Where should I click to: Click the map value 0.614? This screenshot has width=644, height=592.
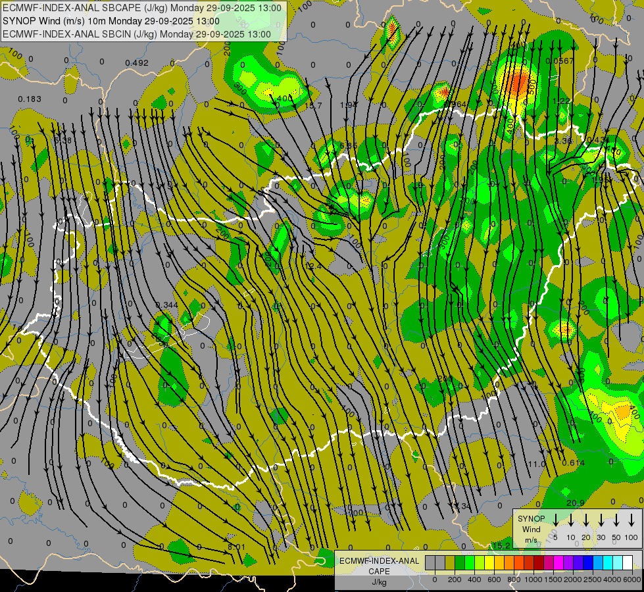point(574,463)
